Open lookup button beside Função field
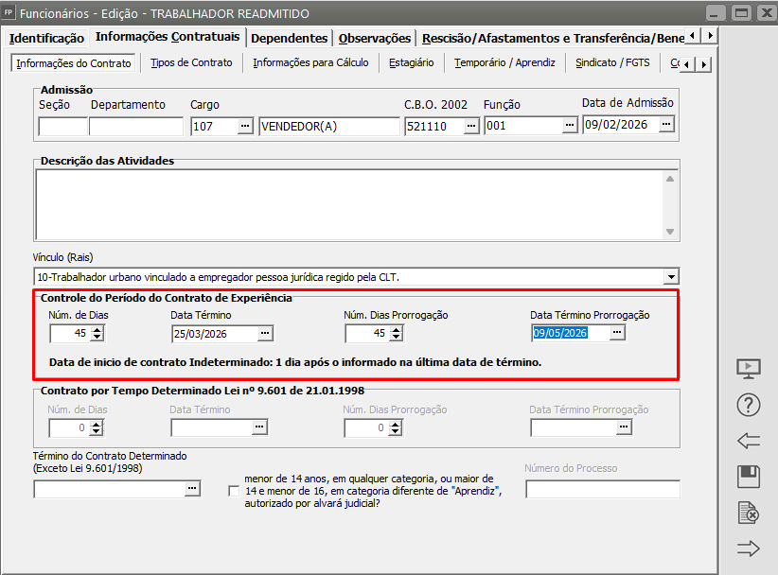The width and height of the screenshot is (778, 575). 569,126
